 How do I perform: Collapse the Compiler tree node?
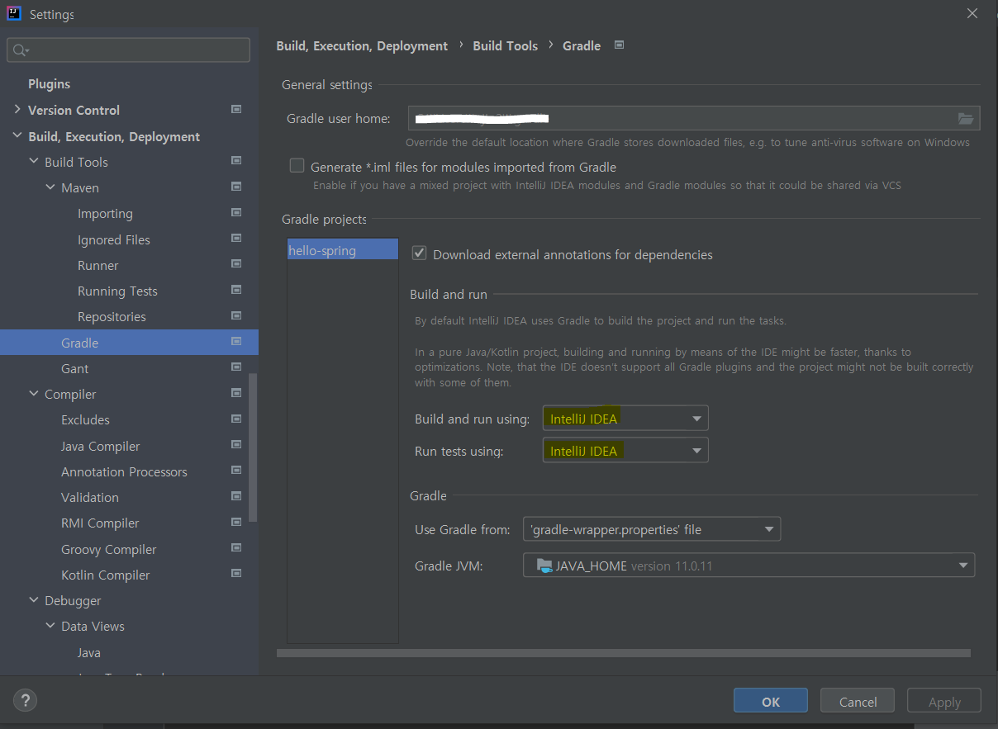34,394
